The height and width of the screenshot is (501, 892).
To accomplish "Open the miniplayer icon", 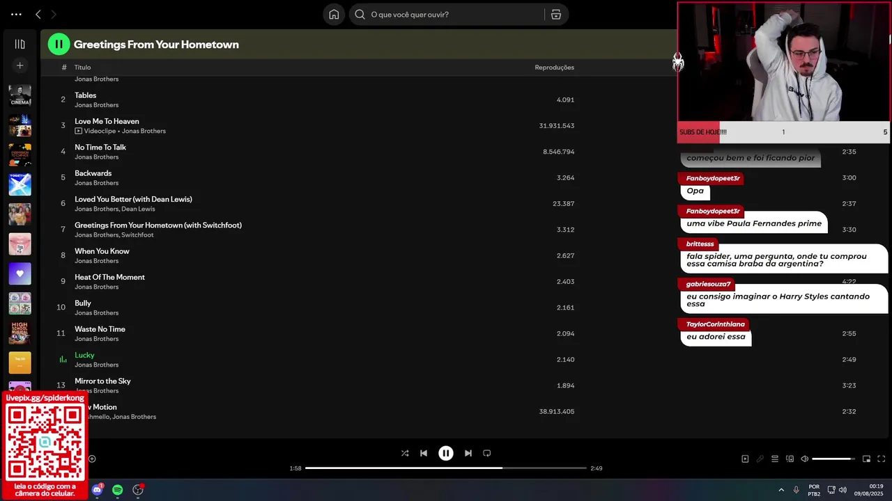I will pos(866,459).
